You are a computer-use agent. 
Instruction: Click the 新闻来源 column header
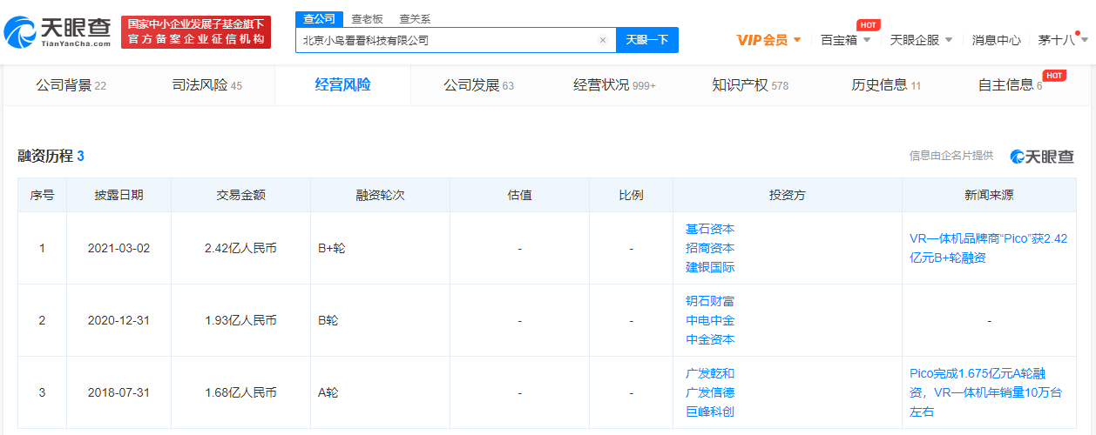tap(989, 196)
